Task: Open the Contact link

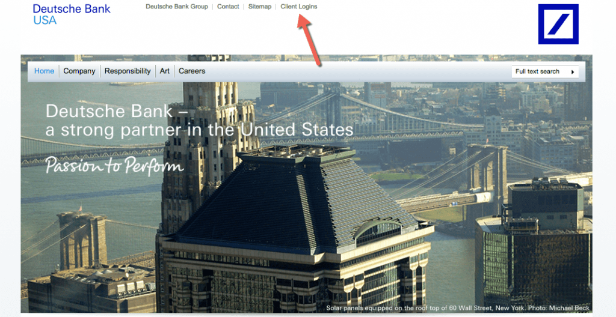Action: point(228,6)
